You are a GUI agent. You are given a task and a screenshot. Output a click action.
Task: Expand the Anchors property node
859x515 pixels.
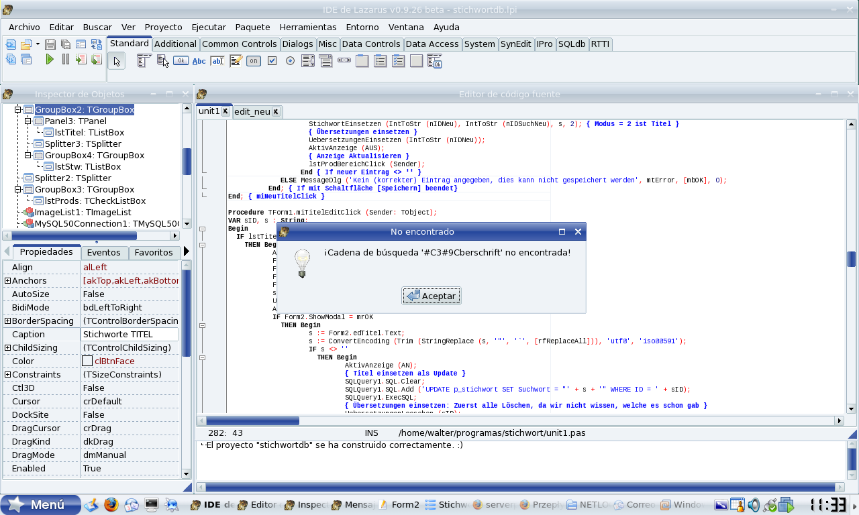pos(7,281)
